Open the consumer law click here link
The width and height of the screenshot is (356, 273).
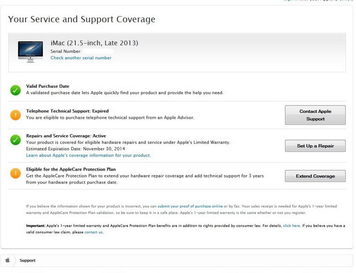coord(291,225)
